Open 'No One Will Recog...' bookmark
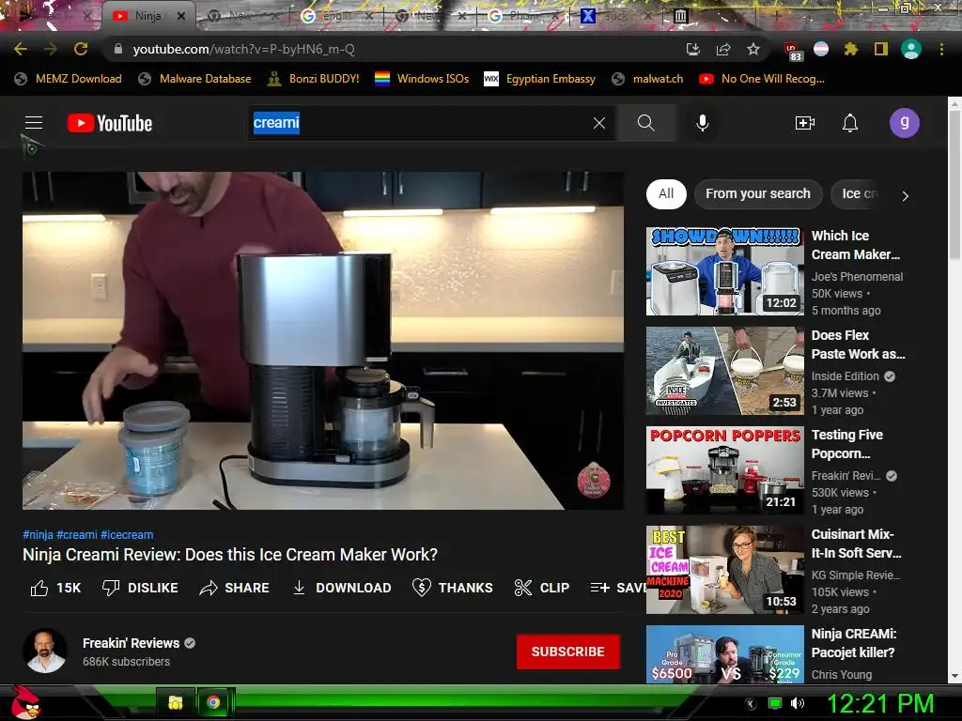 point(762,79)
